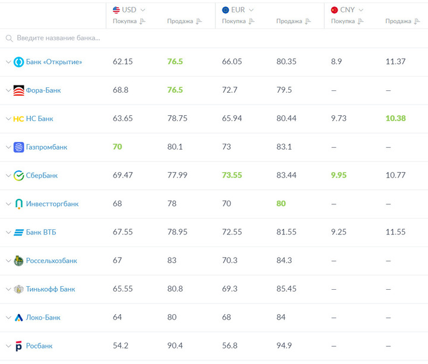Expand the Банк ВТБ row
This screenshot has height=364, width=428.
(x=8, y=232)
